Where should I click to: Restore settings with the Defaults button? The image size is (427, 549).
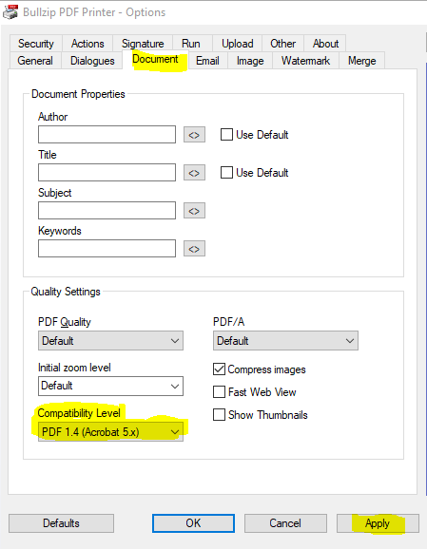pos(62,523)
